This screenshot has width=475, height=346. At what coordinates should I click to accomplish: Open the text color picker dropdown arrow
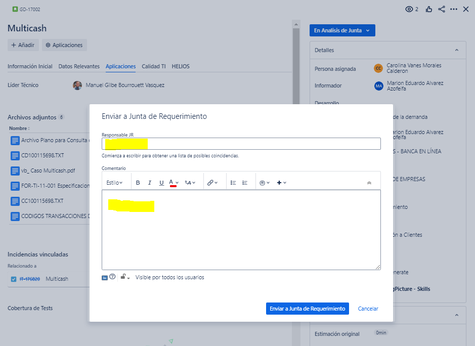(177, 183)
